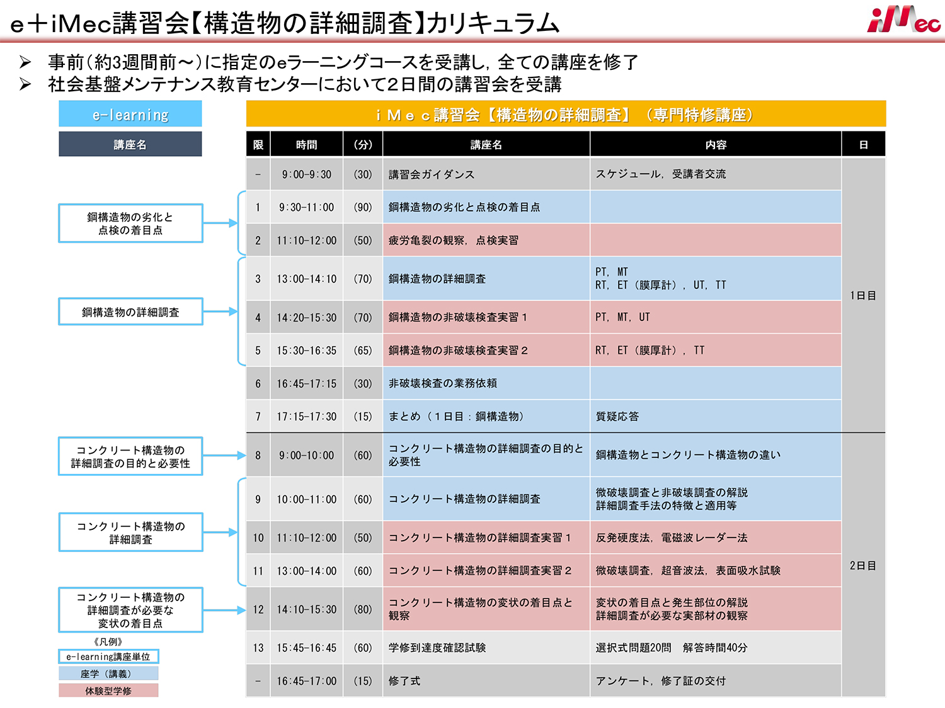Screen dimensions: 945x708
Task: Select the e-learning box 鋼構造物の劣化と点検の着目点
Action: click(x=130, y=223)
